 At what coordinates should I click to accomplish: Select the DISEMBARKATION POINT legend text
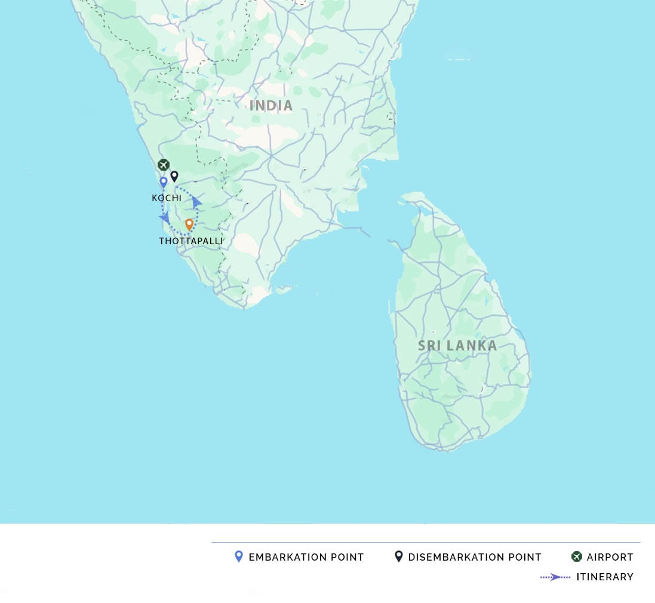pyautogui.click(x=475, y=557)
